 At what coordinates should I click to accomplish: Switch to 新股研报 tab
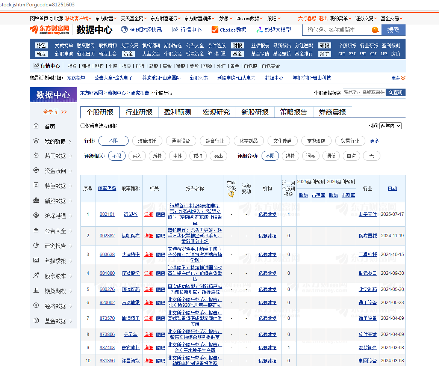pyautogui.click(x=255, y=112)
